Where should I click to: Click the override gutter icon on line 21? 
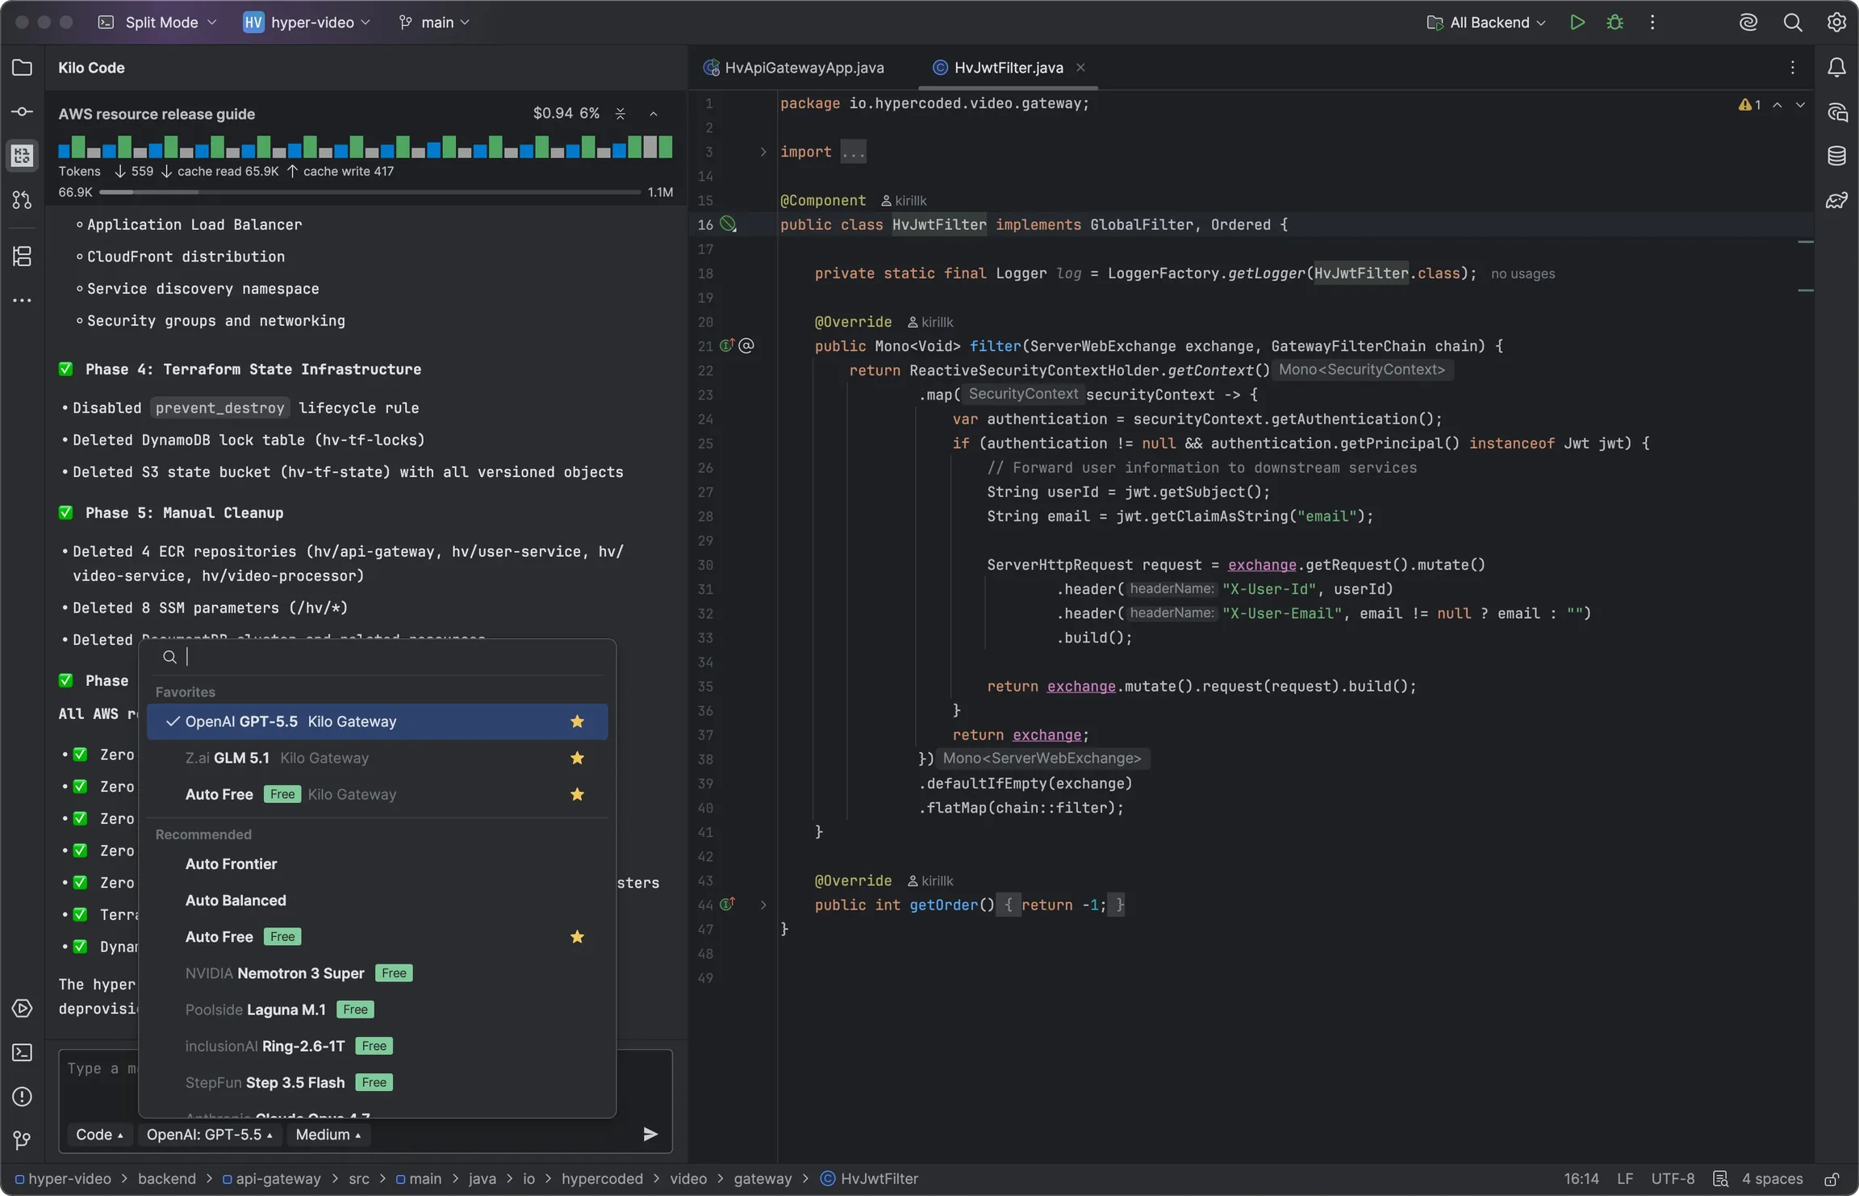click(x=727, y=345)
